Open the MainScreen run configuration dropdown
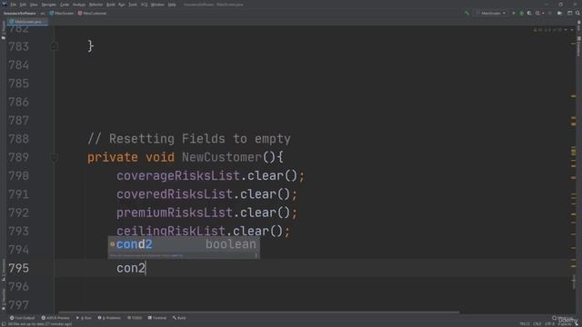 pyautogui.click(x=491, y=14)
